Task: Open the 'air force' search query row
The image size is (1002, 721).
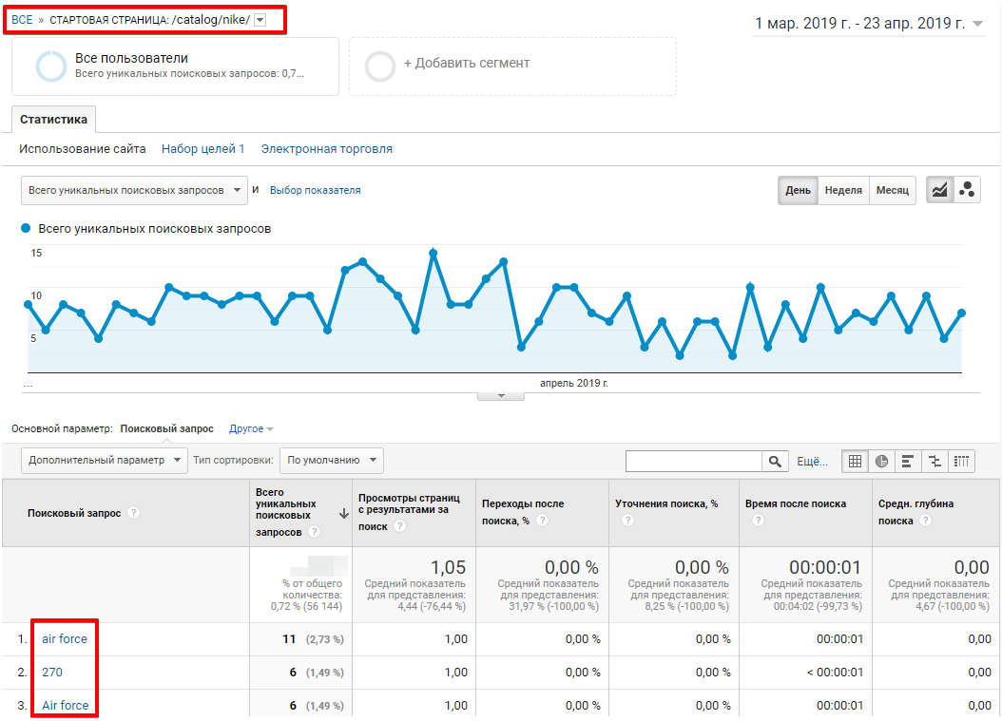Action: (65, 639)
